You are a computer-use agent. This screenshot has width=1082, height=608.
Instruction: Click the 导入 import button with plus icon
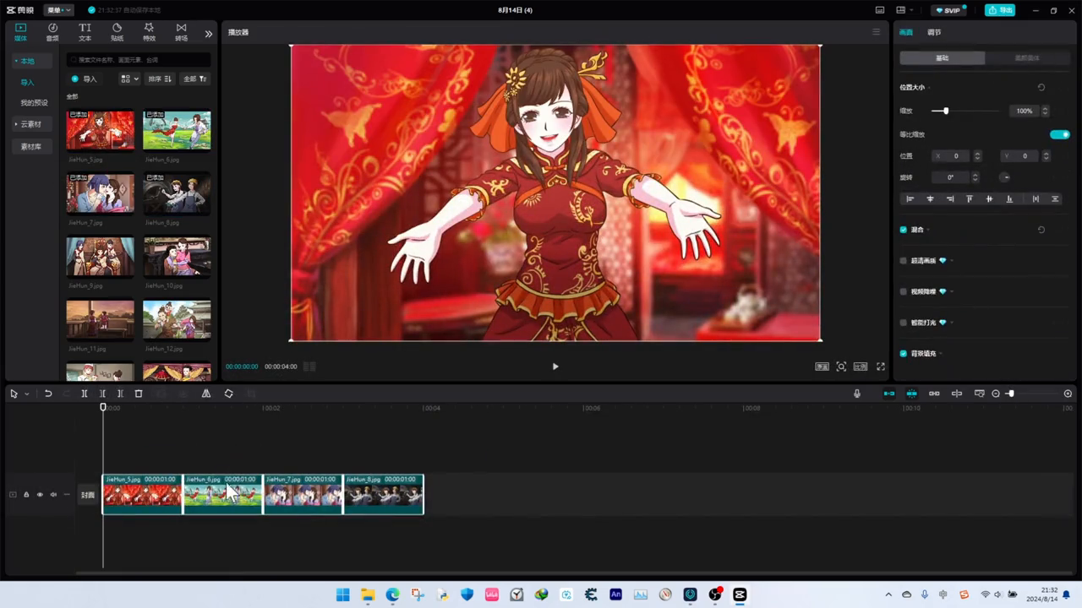click(x=85, y=79)
